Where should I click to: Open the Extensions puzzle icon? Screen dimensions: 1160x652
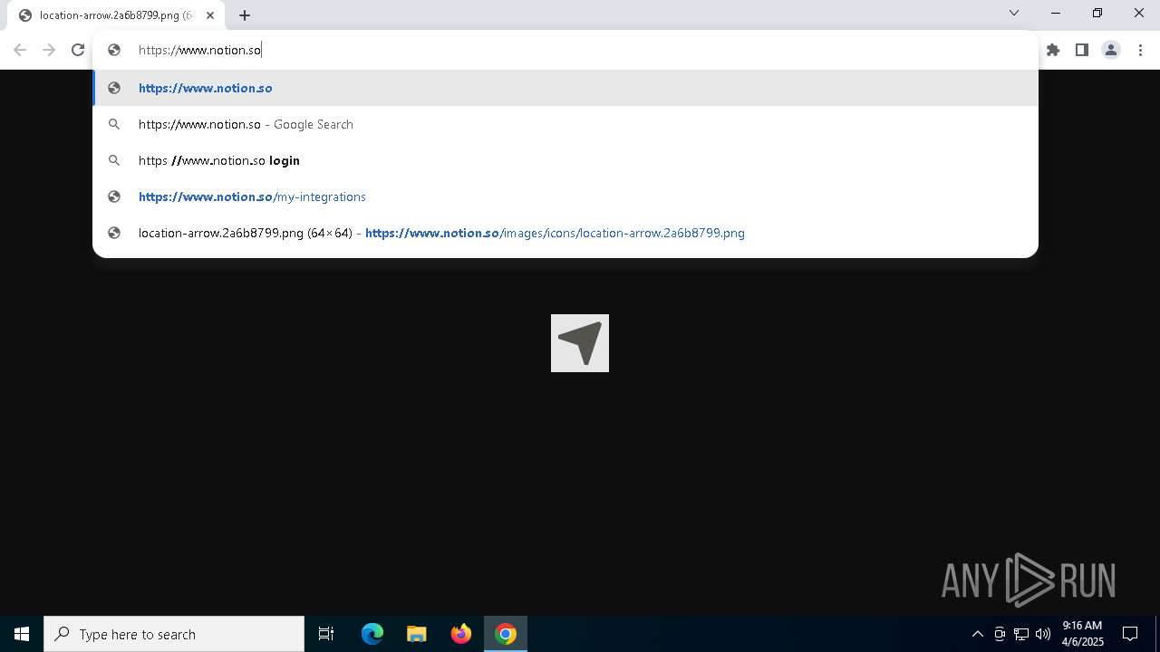[1053, 50]
